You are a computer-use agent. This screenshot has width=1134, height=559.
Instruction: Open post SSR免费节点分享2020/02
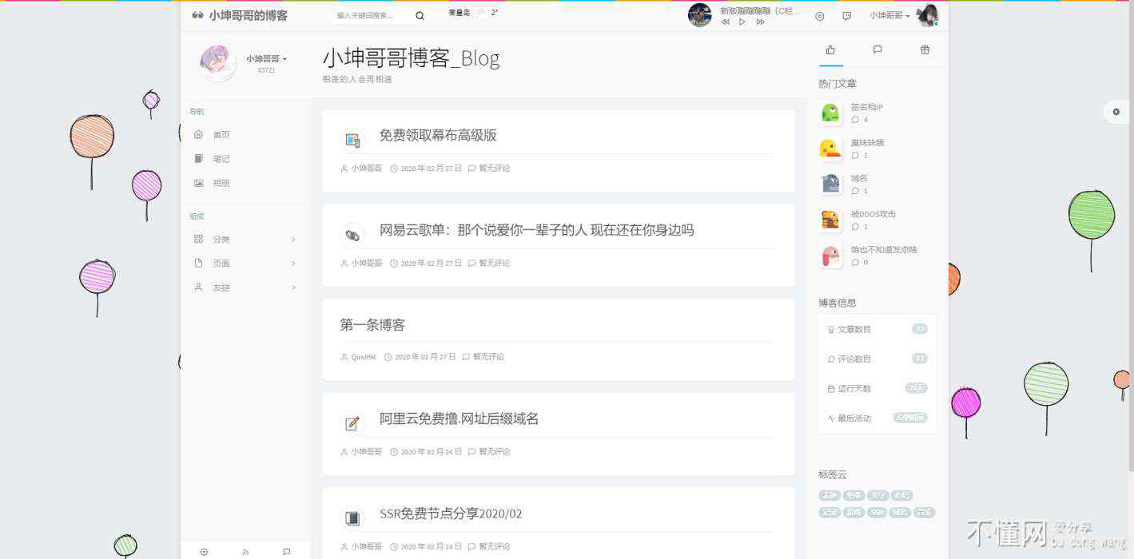pos(451,513)
